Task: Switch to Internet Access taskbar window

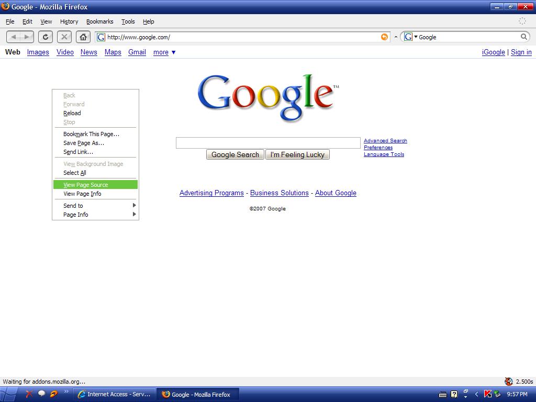Action: tap(115, 394)
